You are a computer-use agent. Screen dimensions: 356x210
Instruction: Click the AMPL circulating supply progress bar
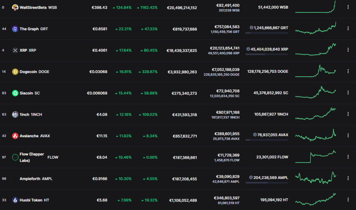[267, 183]
